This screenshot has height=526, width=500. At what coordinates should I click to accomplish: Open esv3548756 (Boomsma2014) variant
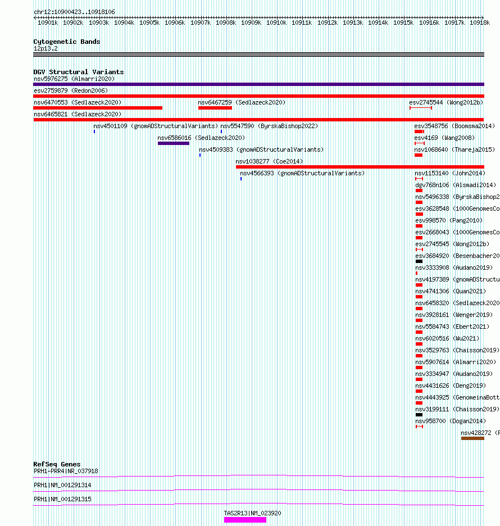pyautogui.click(x=454, y=126)
